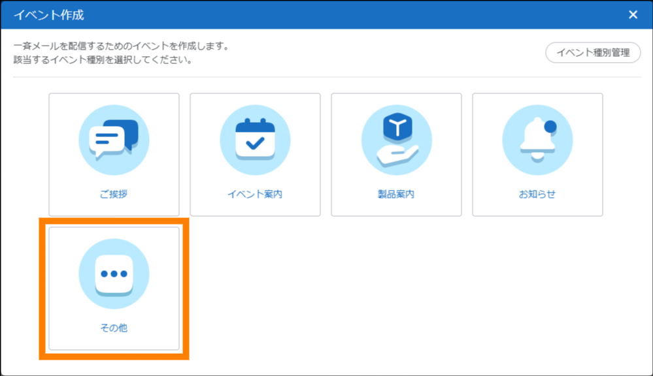
Task: Click the product box in hand icon
Action: (396, 140)
